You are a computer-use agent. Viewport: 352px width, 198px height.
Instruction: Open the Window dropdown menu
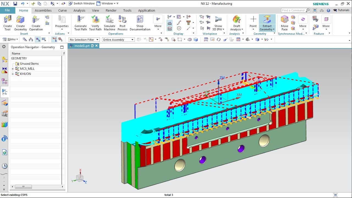click(107, 4)
